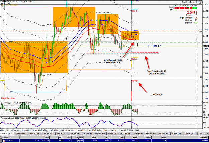Click the Swap column header
This screenshot has height=143, width=209.
tap(145, 137)
